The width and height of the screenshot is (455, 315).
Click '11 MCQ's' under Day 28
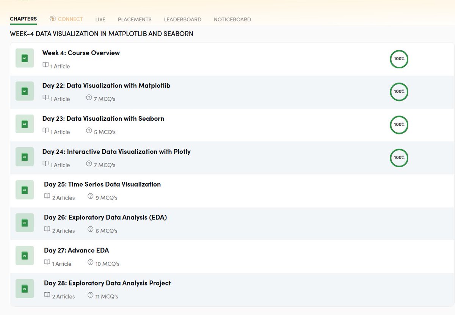[107, 296]
